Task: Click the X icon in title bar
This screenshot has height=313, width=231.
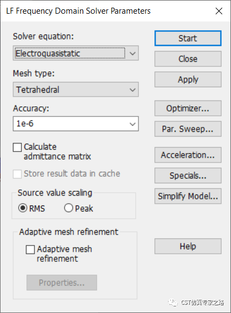Action: pyautogui.click(x=219, y=11)
